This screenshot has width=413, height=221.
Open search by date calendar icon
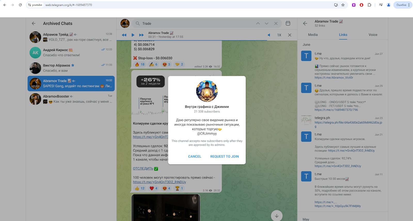point(288,23)
